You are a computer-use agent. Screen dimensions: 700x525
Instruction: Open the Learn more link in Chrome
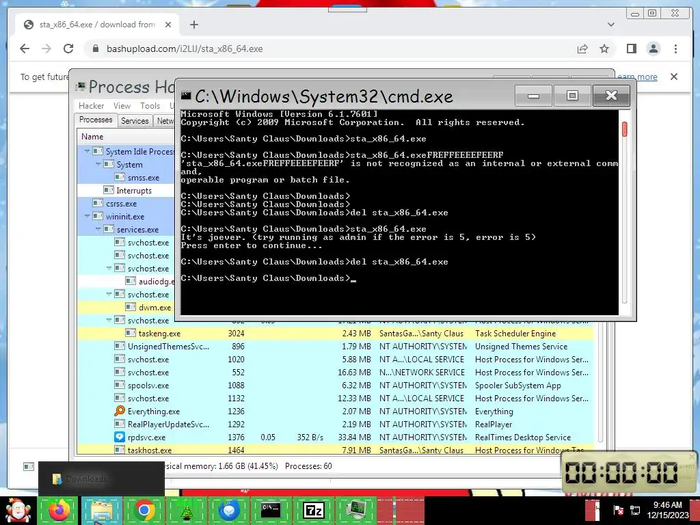point(637,77)
